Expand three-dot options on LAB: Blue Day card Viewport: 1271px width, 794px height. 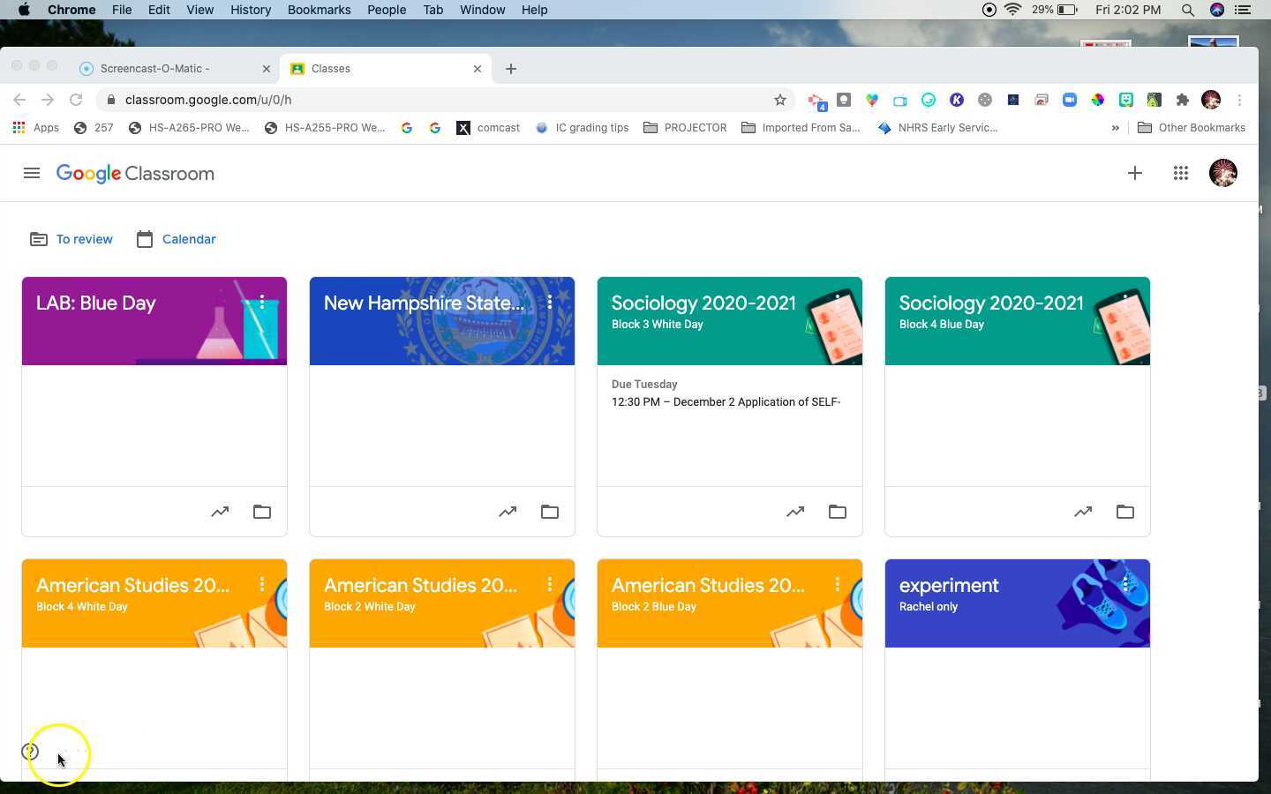pos(262,303)
